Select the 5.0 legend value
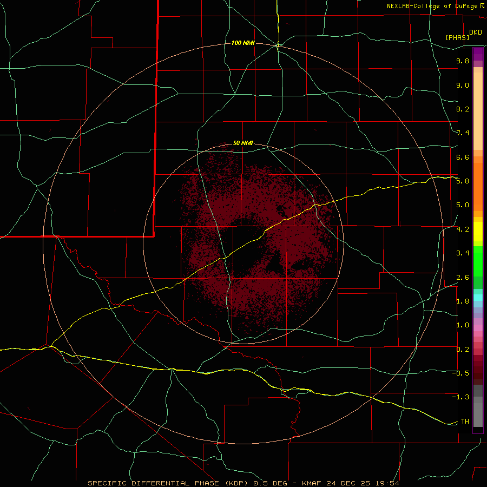This screenshot has width=487, height=487. coord(463,205)
